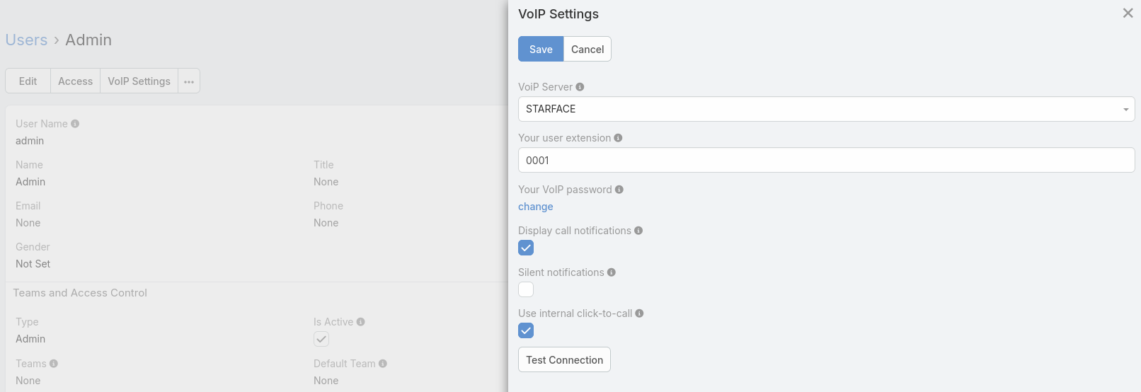Click info icon beside Your VoIP password
The width and height of the screenshot is (1141, 392).
tap(619, 190)
